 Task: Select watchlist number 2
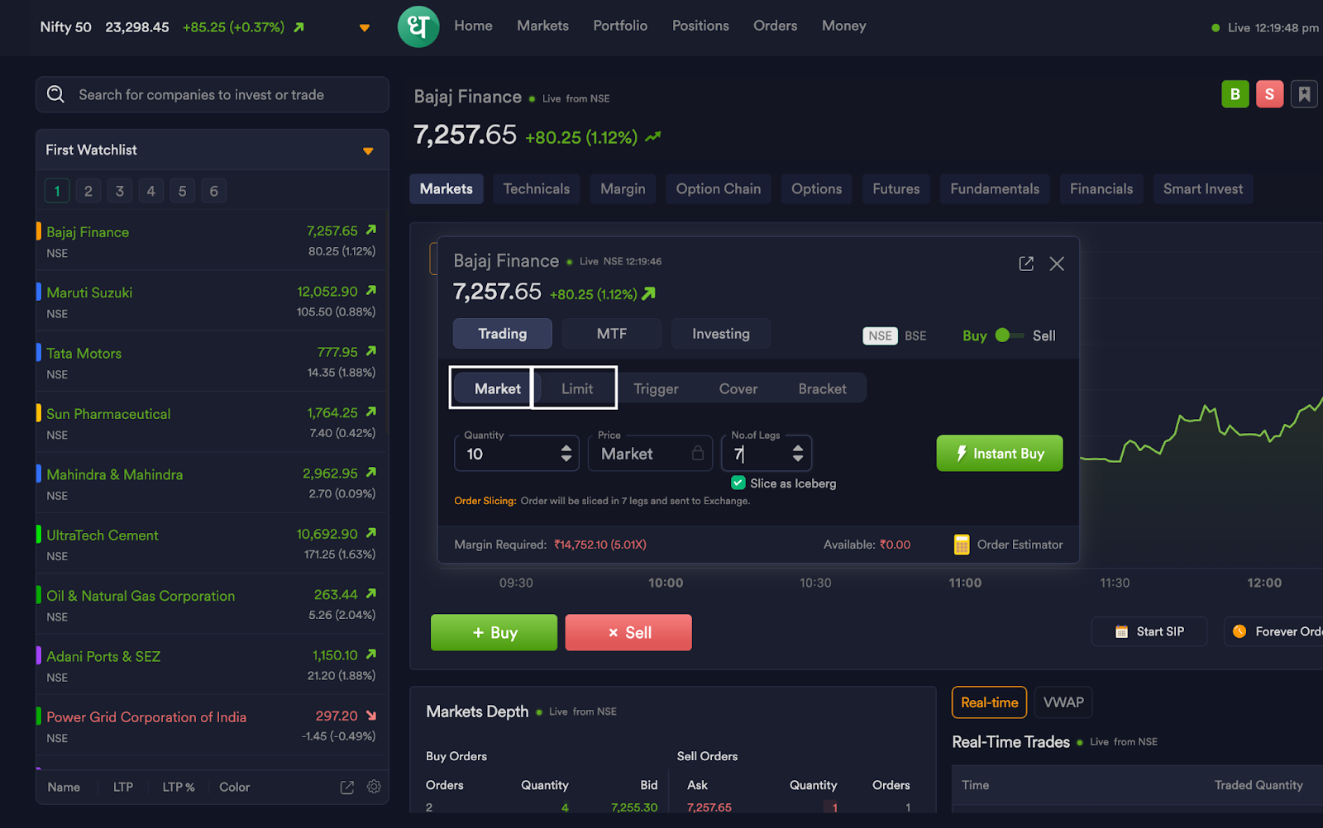click(88, 191)
